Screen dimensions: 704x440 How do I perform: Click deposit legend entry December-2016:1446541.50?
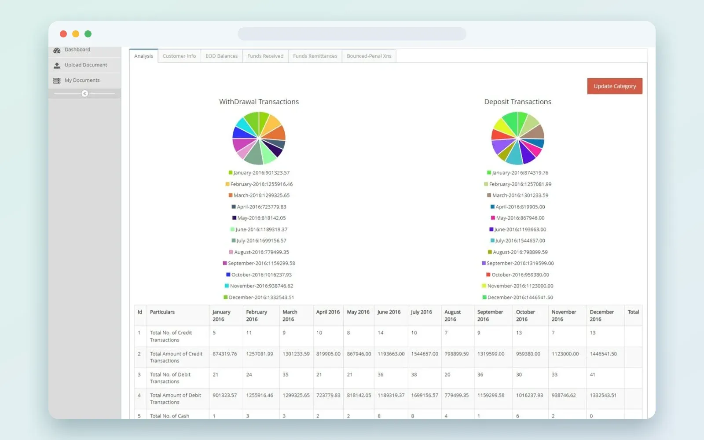click(518, 297)
